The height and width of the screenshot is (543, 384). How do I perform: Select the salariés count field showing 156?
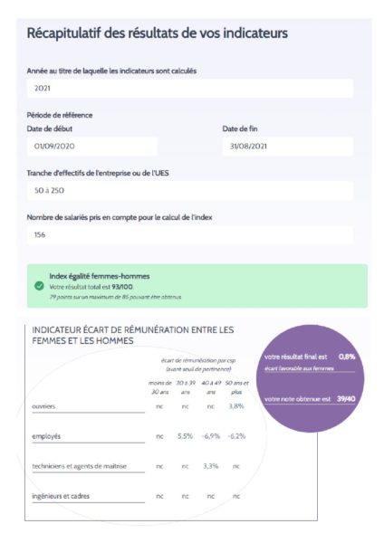[x=190, y=234]
